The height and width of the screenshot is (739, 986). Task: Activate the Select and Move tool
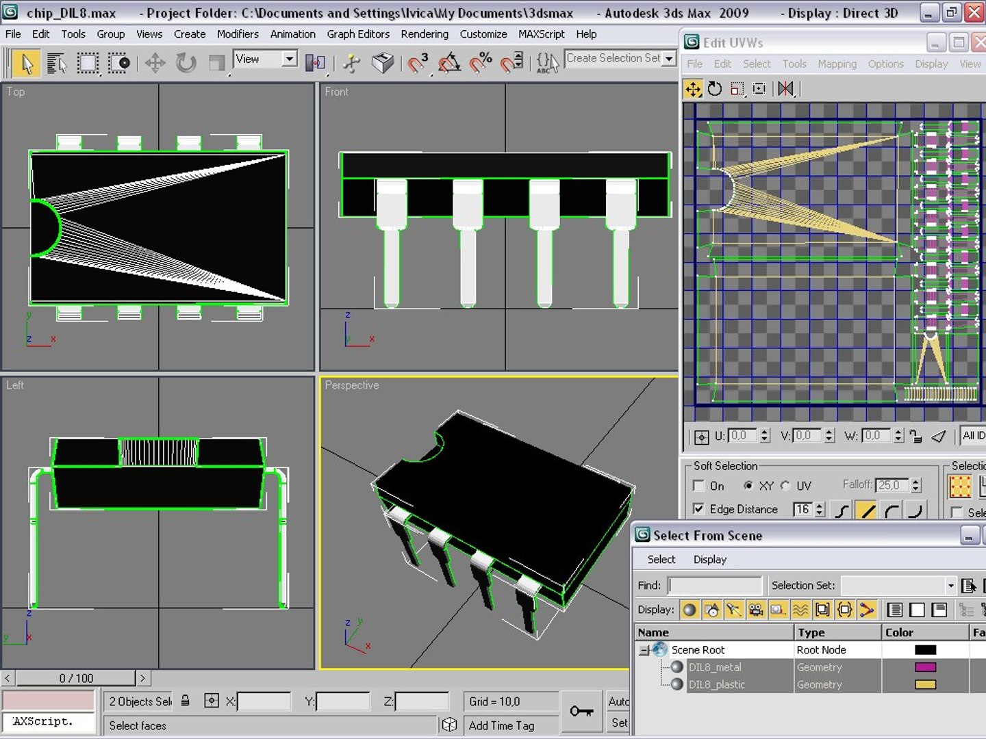[155, 64]
